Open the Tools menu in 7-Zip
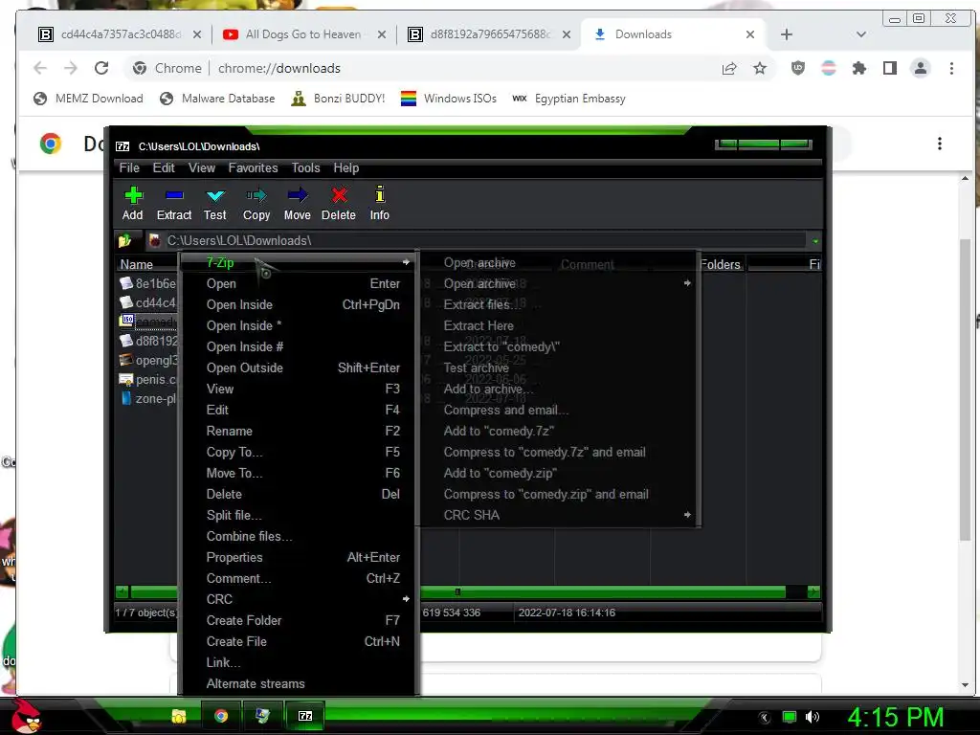This screenshot has height=735, width=980. click(x=305, y=167)
